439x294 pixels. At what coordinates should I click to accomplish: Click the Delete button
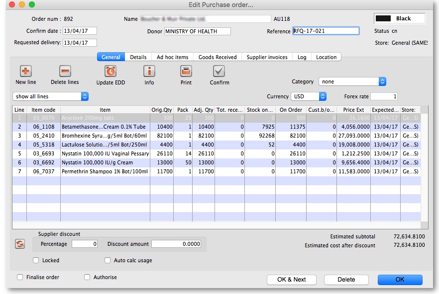coord(346,280)
